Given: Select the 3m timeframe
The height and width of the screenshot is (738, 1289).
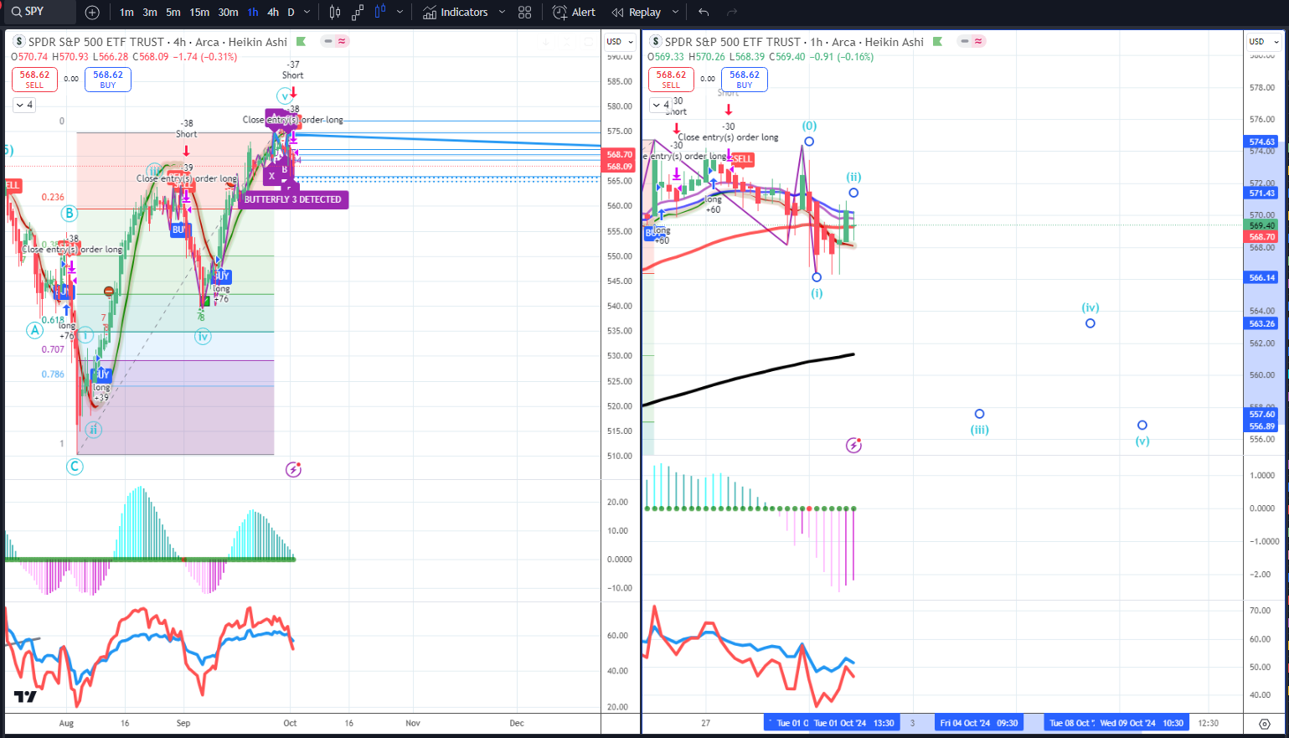Looking at the screenshot, I should click(150, 13).
